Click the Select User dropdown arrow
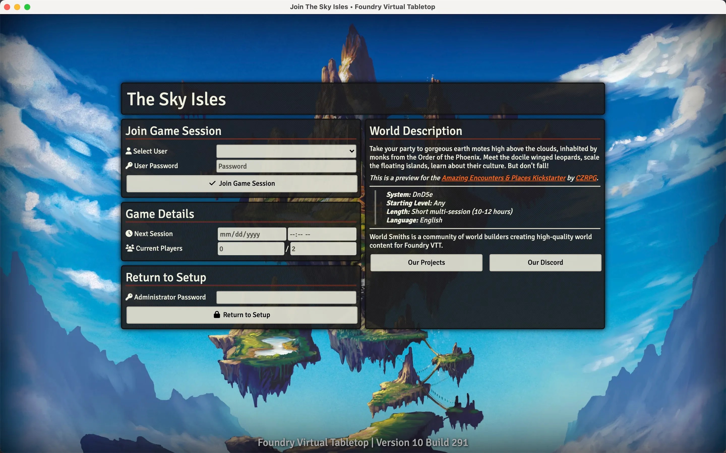Screen dimensions: 726x453 352,151
